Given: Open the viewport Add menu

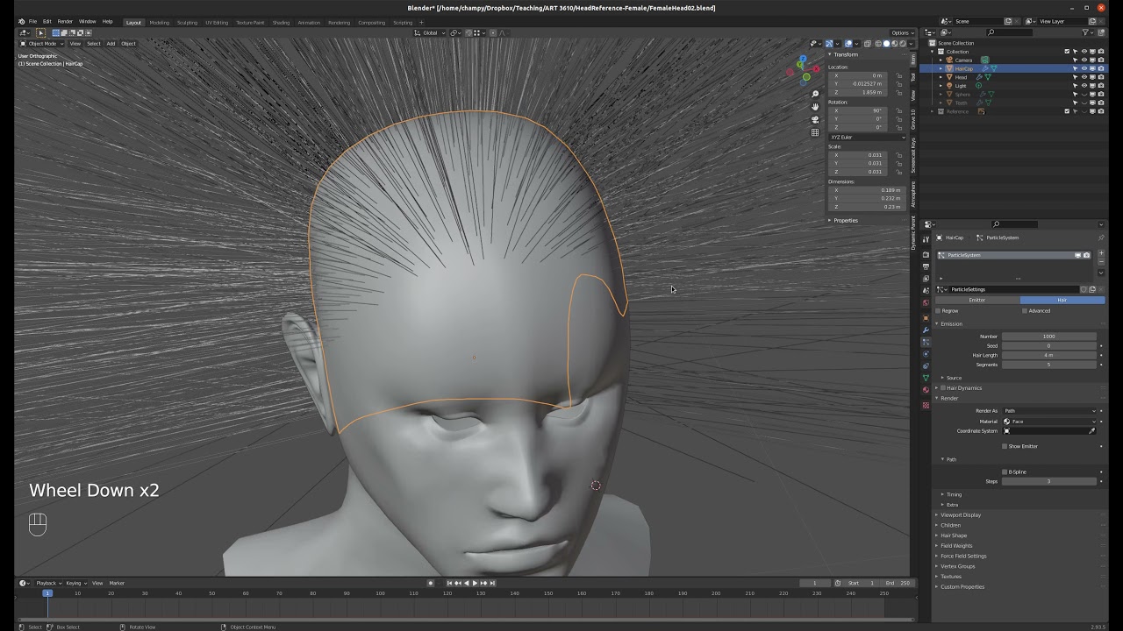Looking at the screenshot, I should coord(111,43).
